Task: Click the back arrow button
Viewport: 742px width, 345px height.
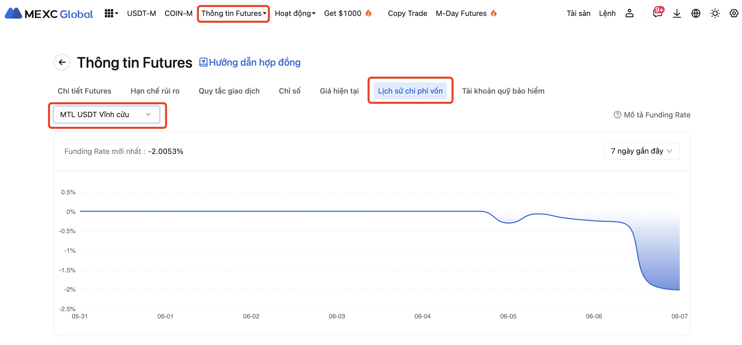Action: 62,62
